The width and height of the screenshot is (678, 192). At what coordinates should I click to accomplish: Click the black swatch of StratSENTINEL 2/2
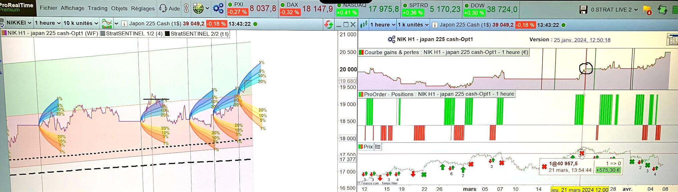click(x=167, y=34)
